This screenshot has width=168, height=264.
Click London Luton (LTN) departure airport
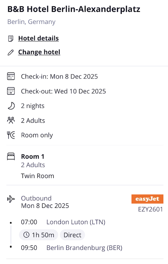76,222
